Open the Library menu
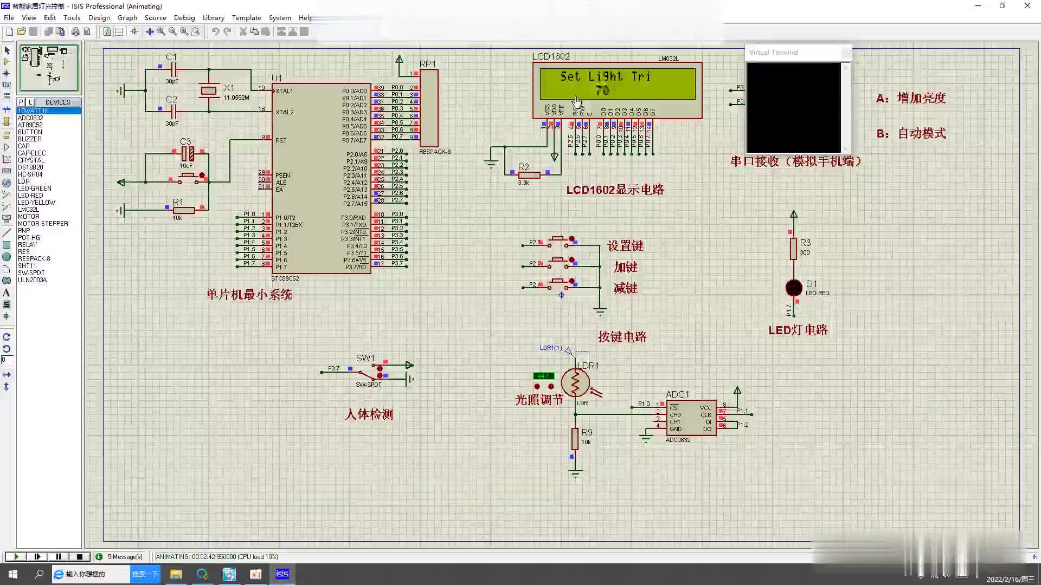 click(213, 17)
